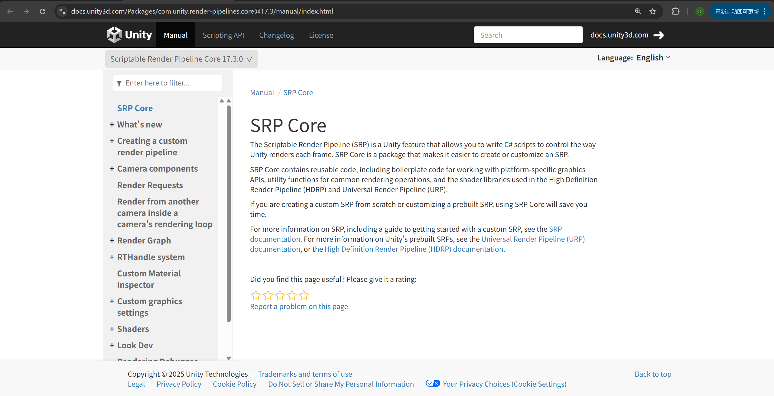Expand Creating a custom render pipeline

(112, 141)
